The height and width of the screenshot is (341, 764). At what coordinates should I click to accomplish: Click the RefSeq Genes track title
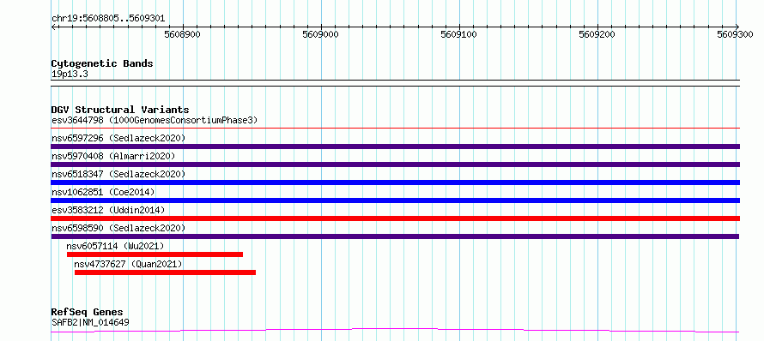(x=88, y=312)
